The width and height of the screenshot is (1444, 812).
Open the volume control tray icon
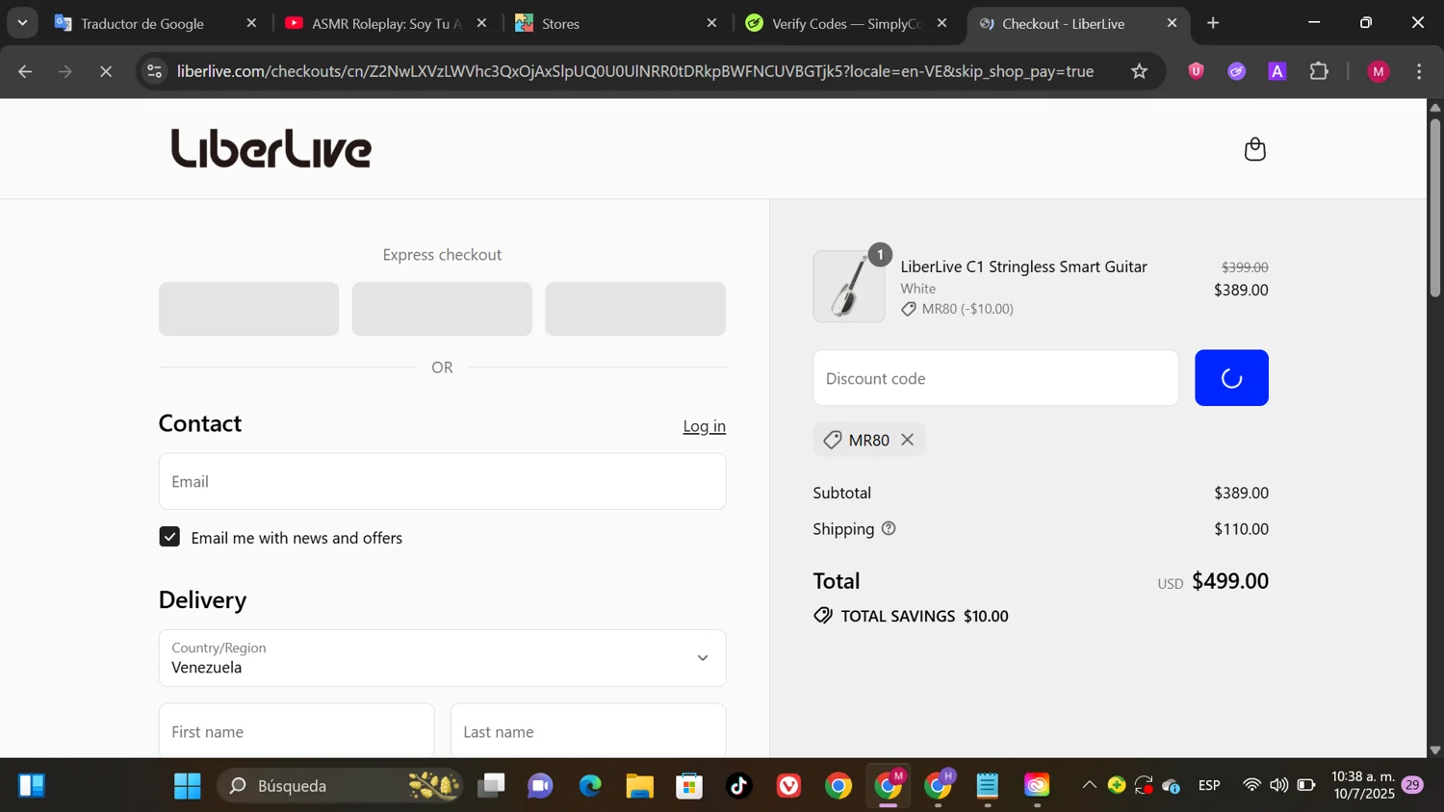coord(1278,785)
